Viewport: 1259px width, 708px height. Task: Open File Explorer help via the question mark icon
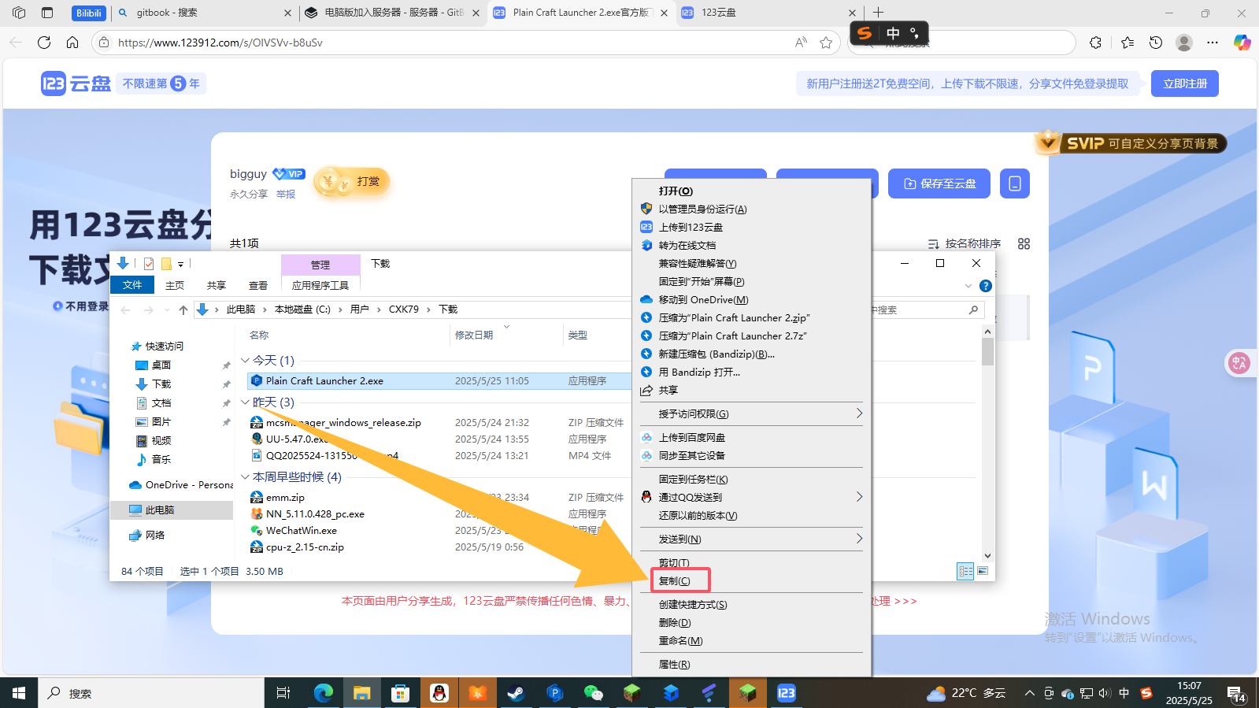985,286
